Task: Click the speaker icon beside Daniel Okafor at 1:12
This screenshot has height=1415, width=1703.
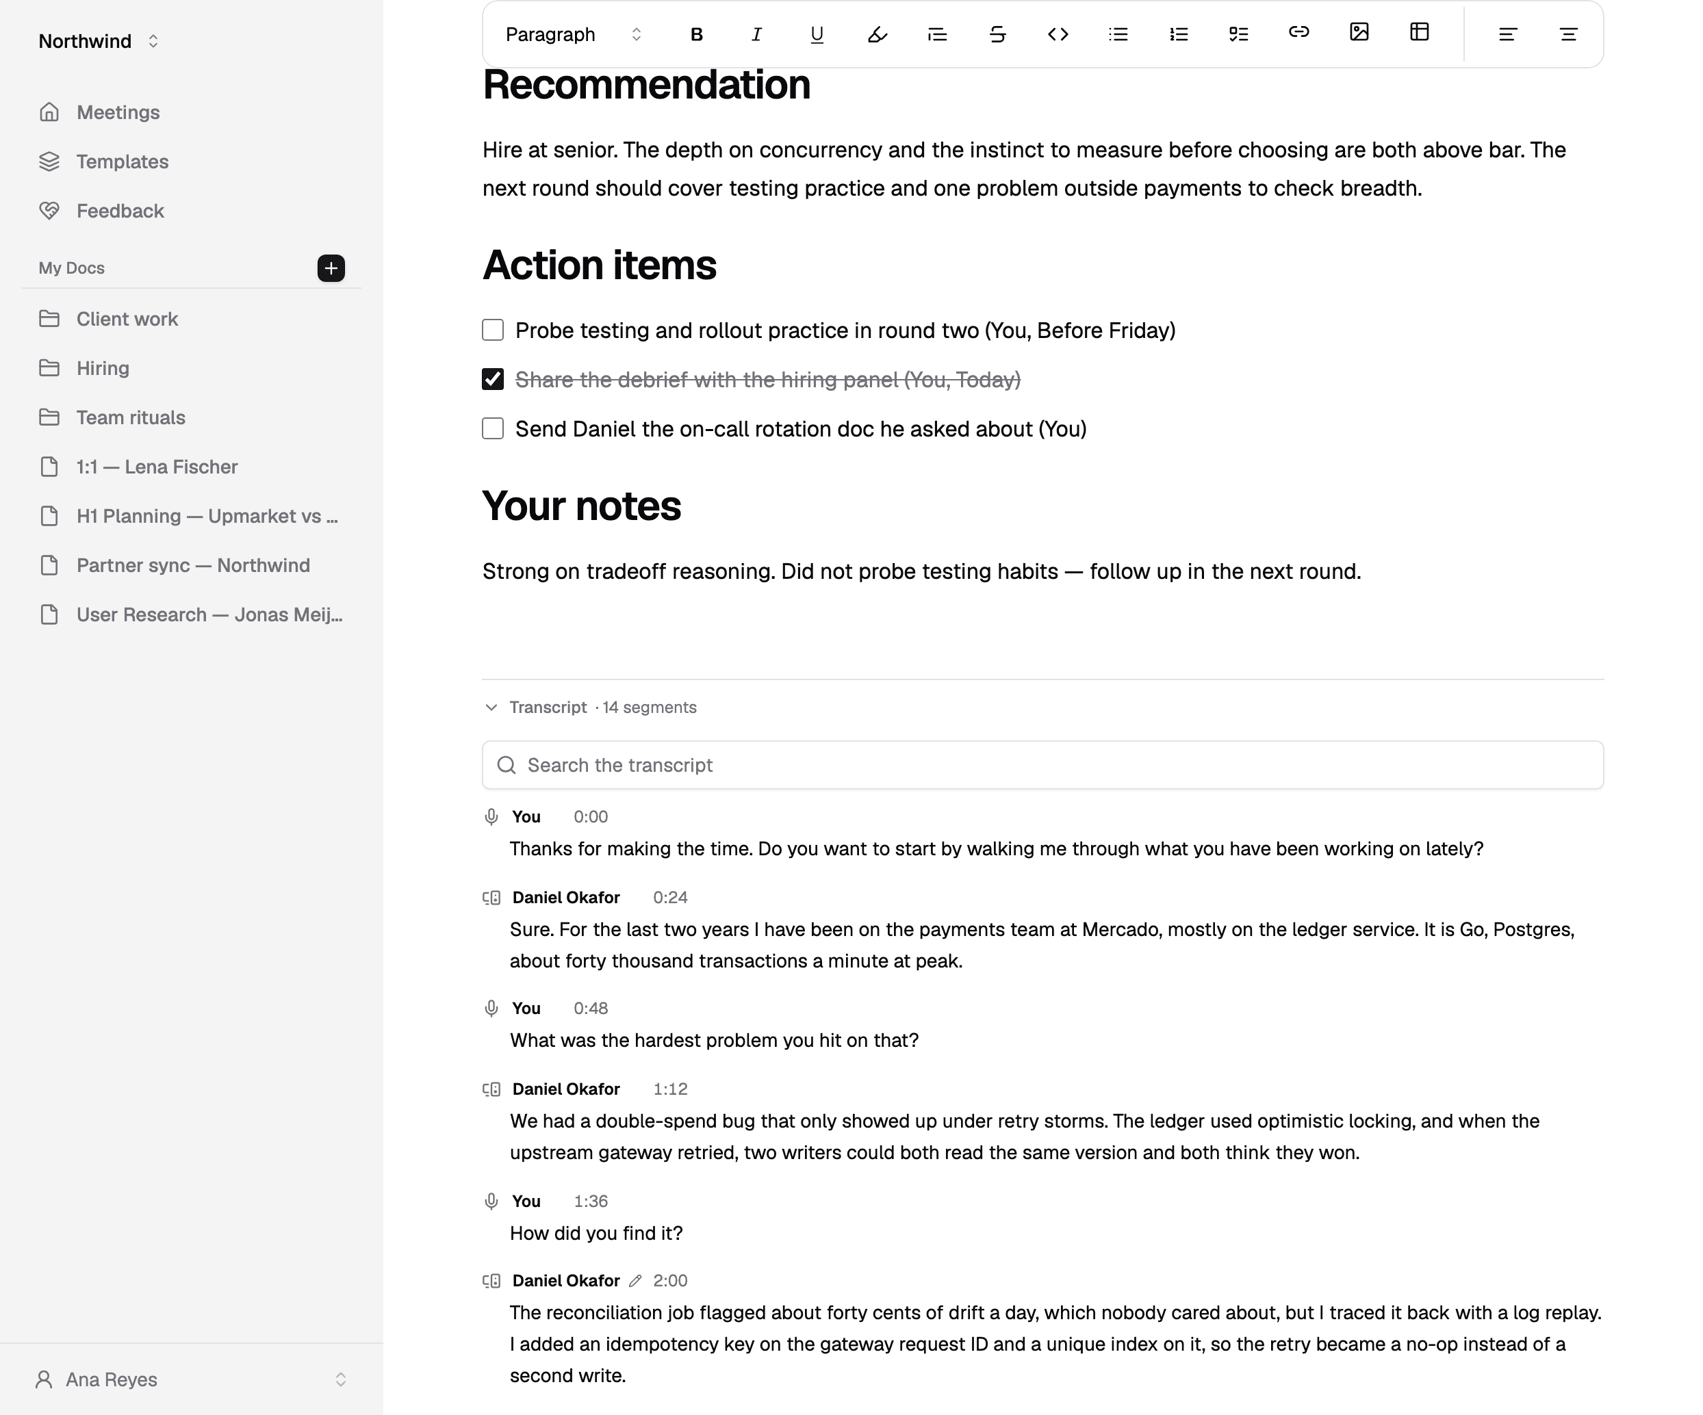Action: click(x=491, y=1089)
